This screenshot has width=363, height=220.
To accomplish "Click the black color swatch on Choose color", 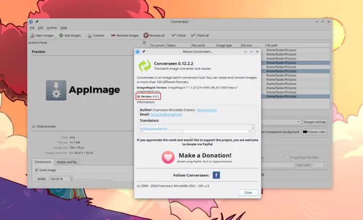I will (x=305, y=132).
